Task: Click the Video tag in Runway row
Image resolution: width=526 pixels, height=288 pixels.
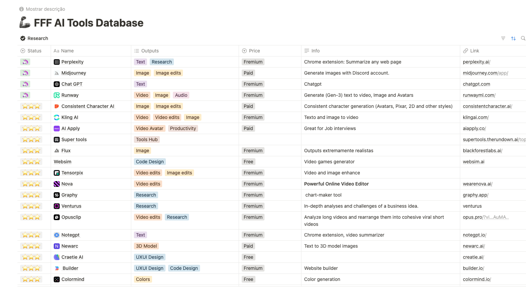Action: [142, 95]
